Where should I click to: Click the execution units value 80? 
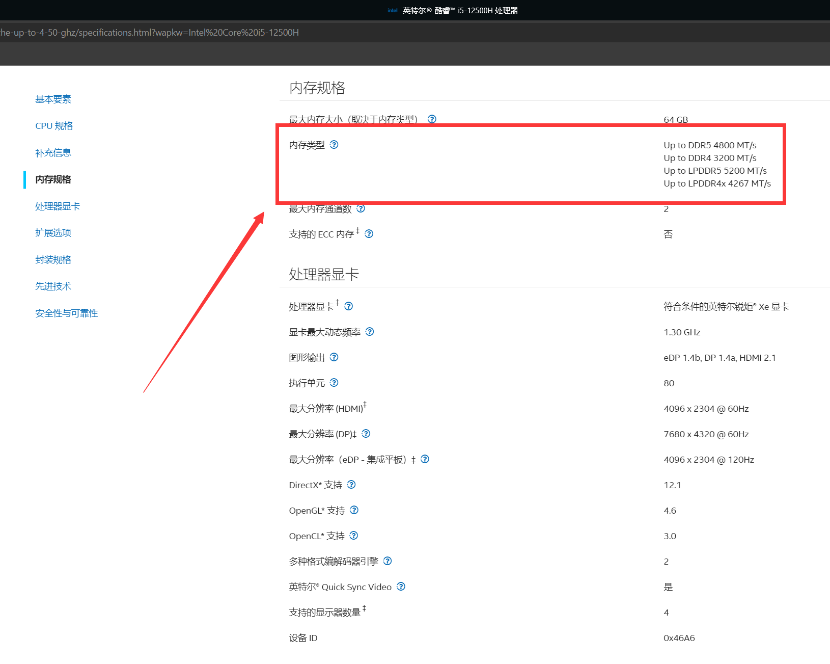(669, 383)
